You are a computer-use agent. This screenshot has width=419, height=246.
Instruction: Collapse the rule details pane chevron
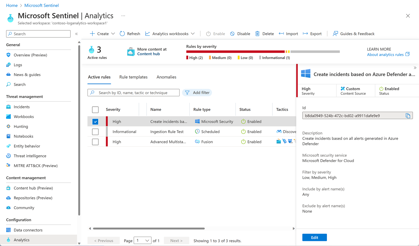[415, 68]
